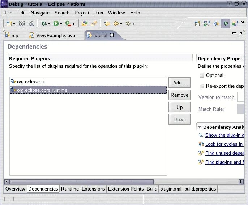Screen dimensions: 248x205
Task: Click the horizontal scrollbar thumb
Action: click(x=81, y=182)
